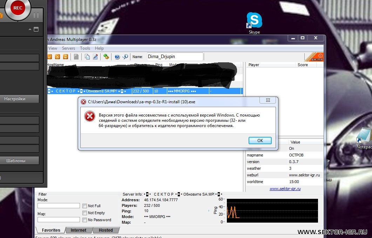Click the server address 46.174.54.184:7777
Image resolution: width=372 pixels, height=238 pixels.
click(x=161, y=200)
